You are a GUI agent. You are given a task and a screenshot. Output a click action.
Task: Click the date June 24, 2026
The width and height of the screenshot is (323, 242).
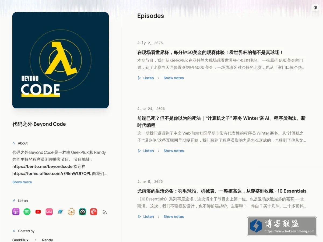151,109
